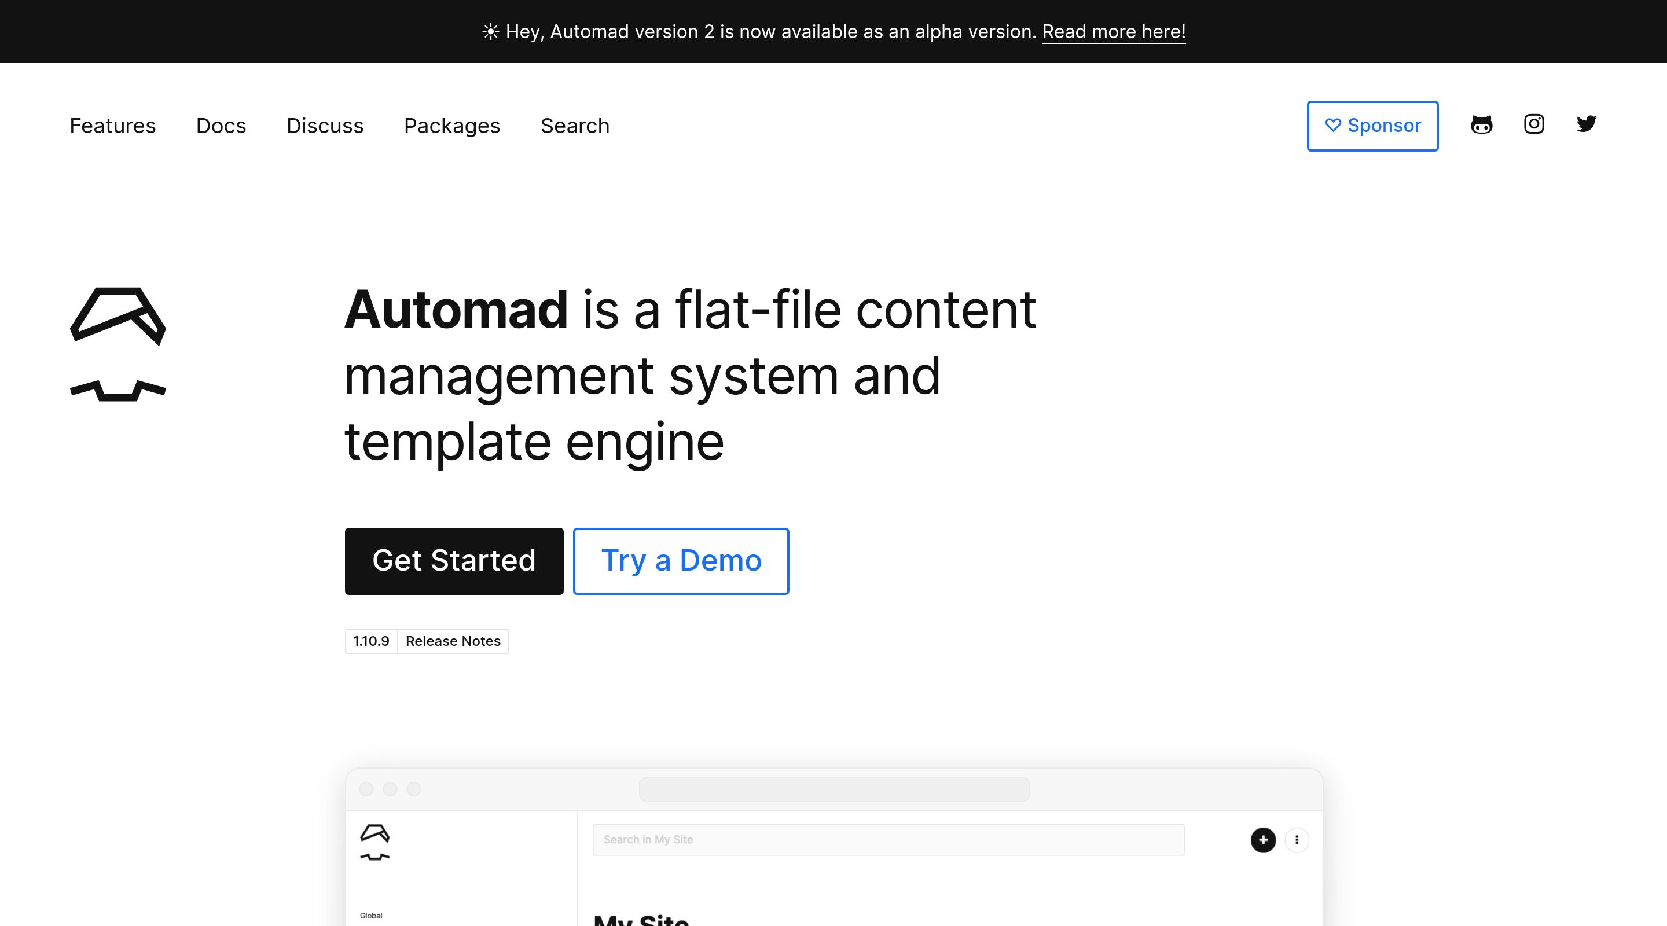Open the Features menu item
1667x926 pixels.
point(113,126)
